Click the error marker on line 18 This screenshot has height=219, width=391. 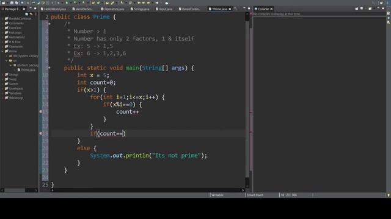pos(41,133)
